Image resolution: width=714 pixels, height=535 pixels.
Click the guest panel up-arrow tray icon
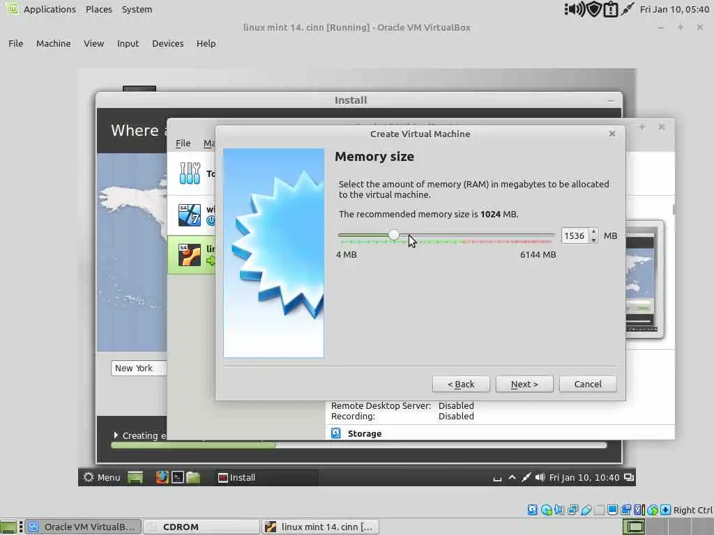[x=512, y=477]
